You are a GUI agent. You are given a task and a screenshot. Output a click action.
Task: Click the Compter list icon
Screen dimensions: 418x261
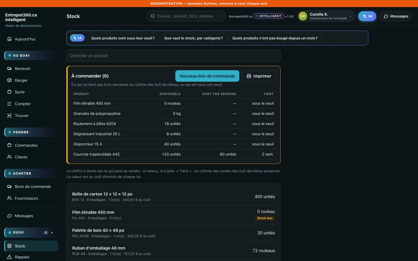click(9, 104)
